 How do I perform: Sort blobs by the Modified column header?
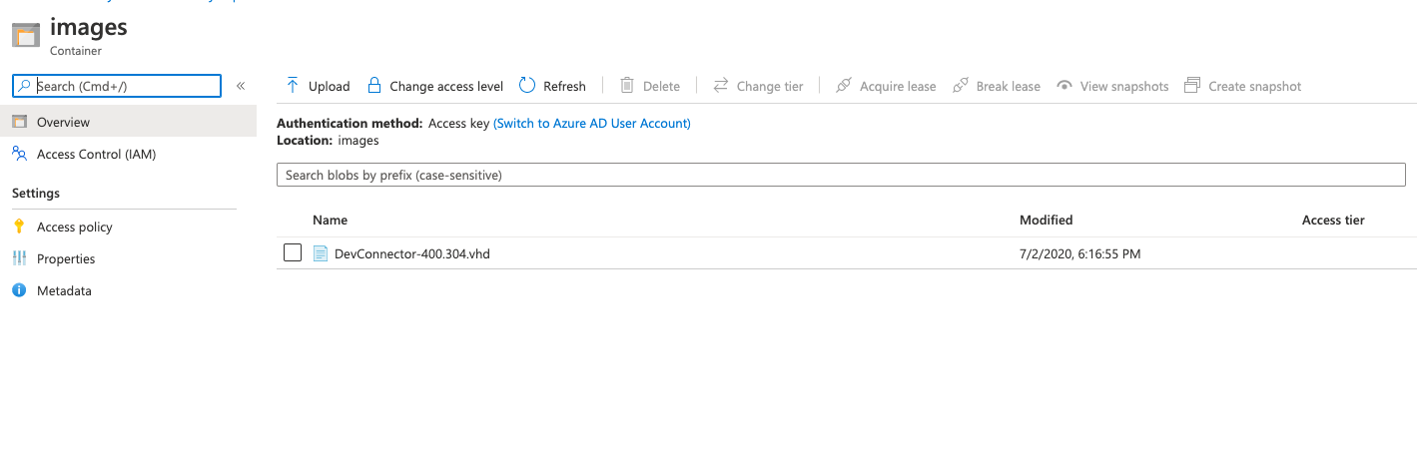[1046, 220]
